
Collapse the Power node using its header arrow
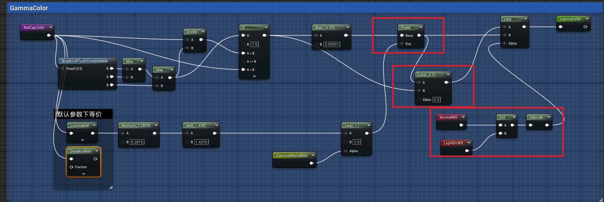tap(421, 27)
